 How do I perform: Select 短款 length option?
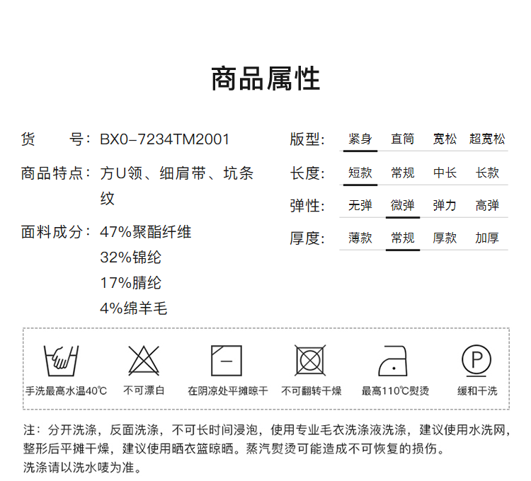tap(360, 173)
